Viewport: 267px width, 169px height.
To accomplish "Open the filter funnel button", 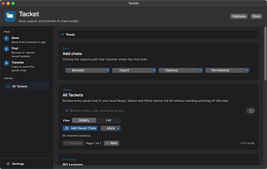I will (251, 111).
